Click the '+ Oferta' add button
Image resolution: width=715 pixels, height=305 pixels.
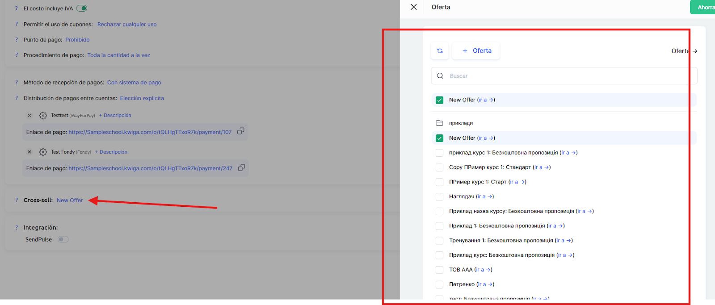pyautogui.click(x=476, y=51)
